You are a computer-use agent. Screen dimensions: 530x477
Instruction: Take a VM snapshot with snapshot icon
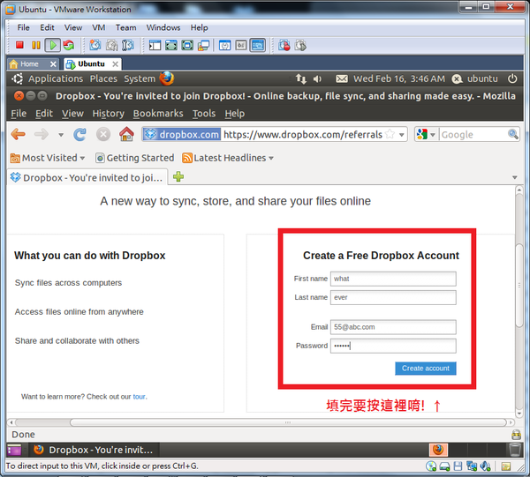click(95, 45)
